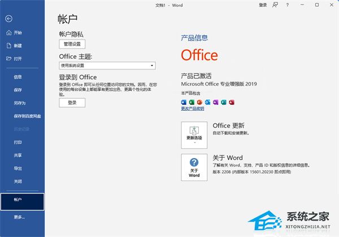The height and width of the screenshot is (237, 339).
Task: Click the Access app icon
Action: pyautogui.click(x=232, y=102)
